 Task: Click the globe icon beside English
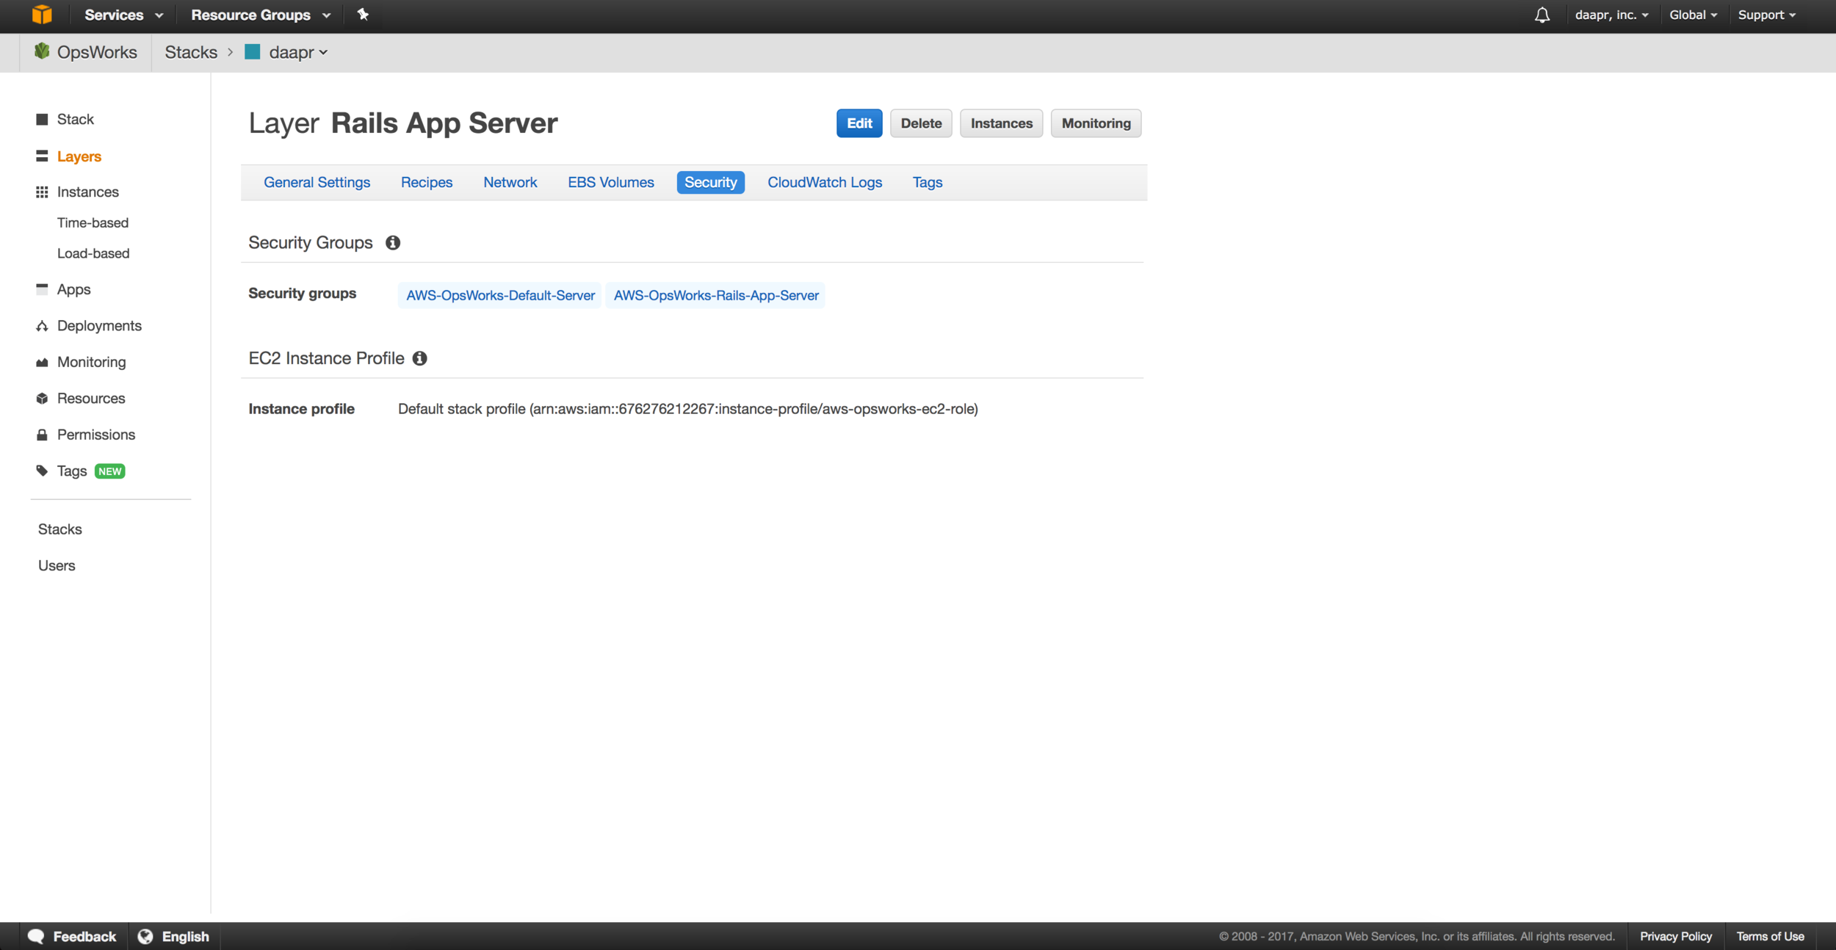pos(145,936)
